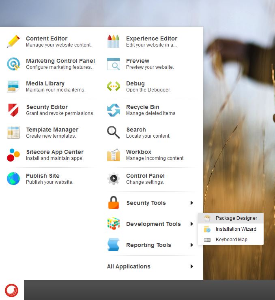Image resolution: width=275 pixels, height=300 pixels.
Task: Click the Marketing Control Panel target icon
Action: tap(13, 64)
